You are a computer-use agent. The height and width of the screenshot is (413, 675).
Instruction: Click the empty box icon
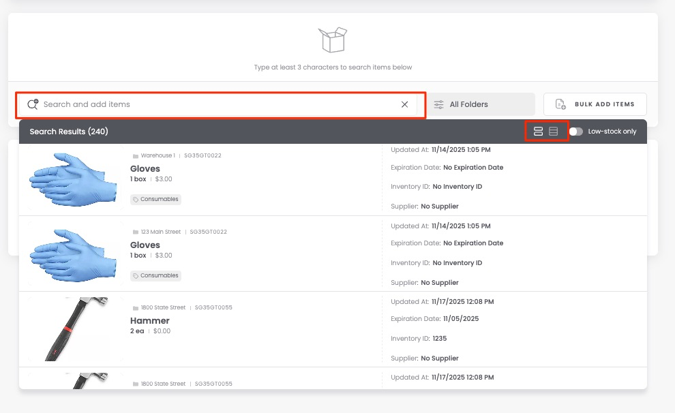pos(333,40)
